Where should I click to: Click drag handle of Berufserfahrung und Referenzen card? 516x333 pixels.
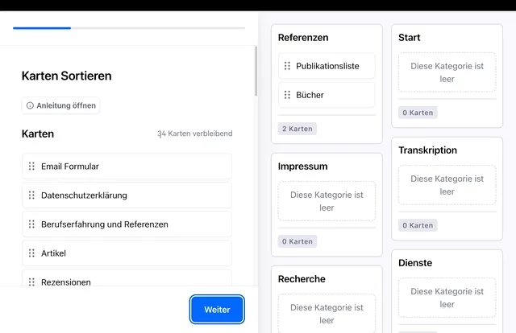(x=31, y=224)
